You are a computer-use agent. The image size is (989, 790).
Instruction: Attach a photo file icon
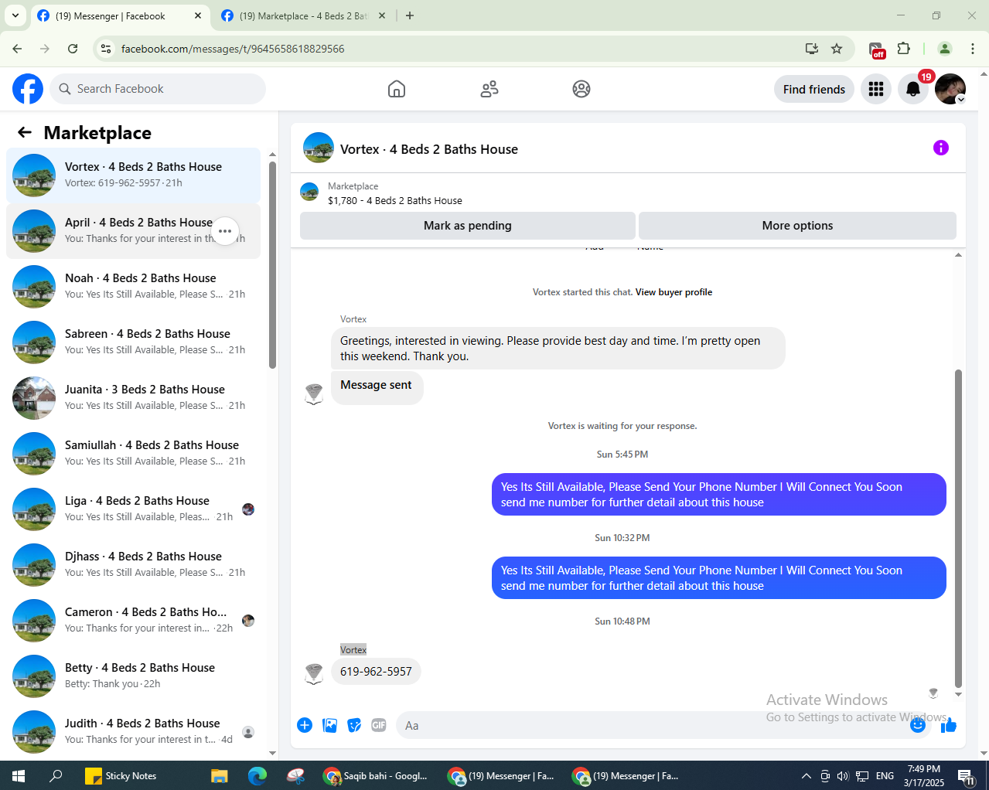329,725
